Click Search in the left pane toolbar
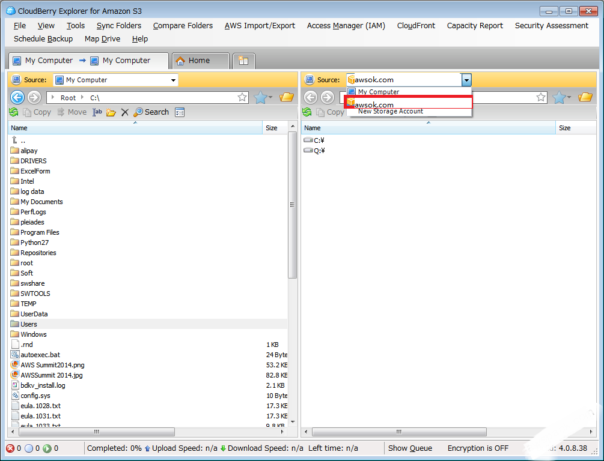 pos(151,112)
